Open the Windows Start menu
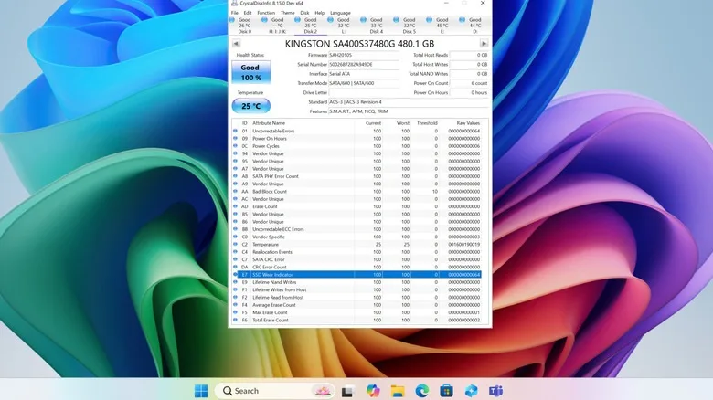This screenshot has height=400, width=713. (201, 391)
